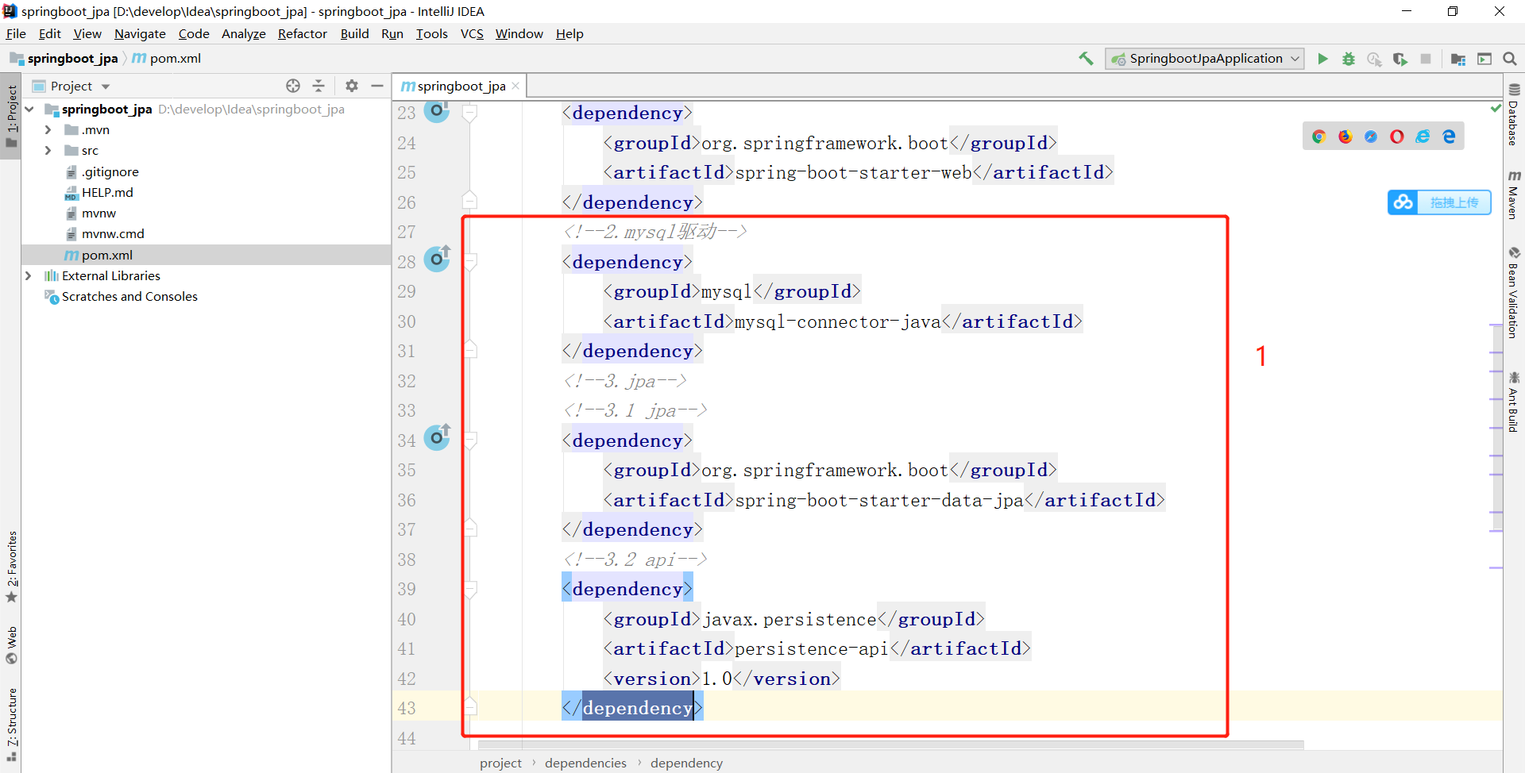The height and width of the screenshot is (773, 1525).
Task: Toggle the Z: Structure side tab
Action: click(11, 725)
